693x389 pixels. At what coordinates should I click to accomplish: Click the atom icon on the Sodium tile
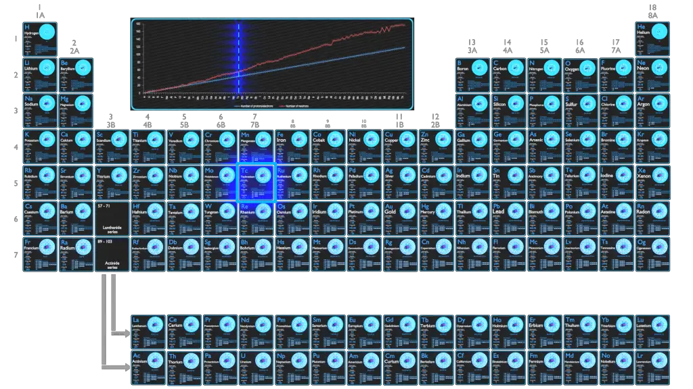point(46,103)
